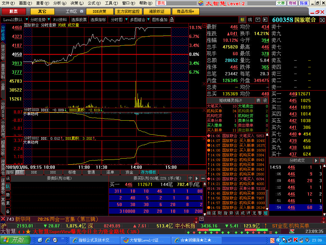Toggle the 指标 mode button
The image size is (326, 245).
(10, 172)
